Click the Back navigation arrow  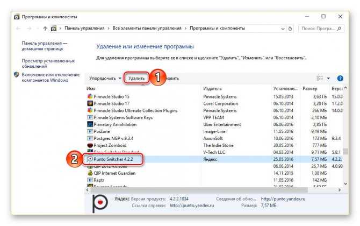(18, 29)
